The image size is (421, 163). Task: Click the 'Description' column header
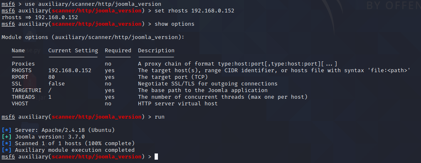pos(156,51)
